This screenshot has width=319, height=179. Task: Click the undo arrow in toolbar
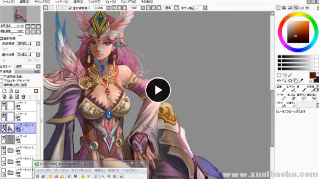(x=46, y=8)
